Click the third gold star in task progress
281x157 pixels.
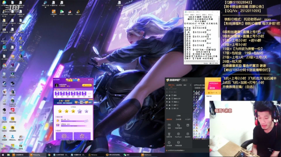tap(73, 111)
